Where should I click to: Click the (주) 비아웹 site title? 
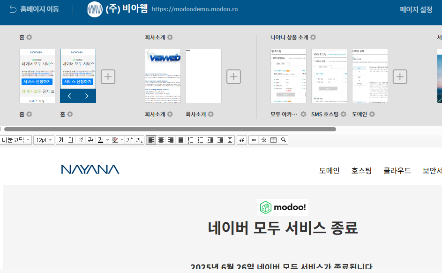pyautogui.click(x=127, y=9)
